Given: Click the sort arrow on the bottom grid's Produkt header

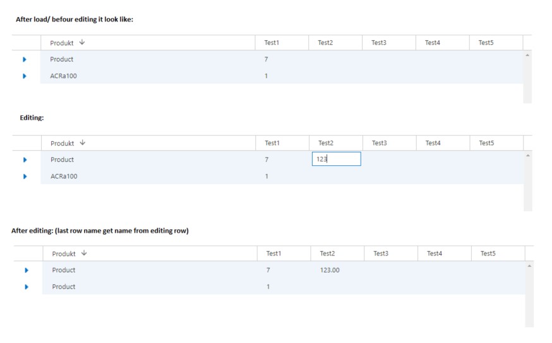Looking at the screenshot, I should [x=84, y=253].
